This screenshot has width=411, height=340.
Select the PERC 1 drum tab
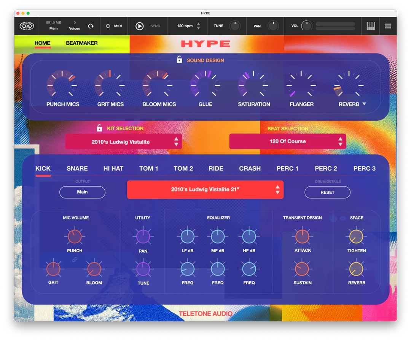pyautogui.click(x=288, y=168)
